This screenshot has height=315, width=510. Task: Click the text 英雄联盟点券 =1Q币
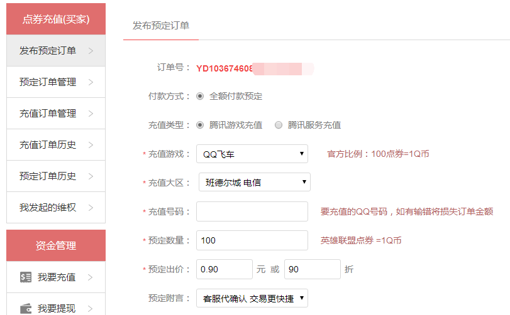coord(361,240)
